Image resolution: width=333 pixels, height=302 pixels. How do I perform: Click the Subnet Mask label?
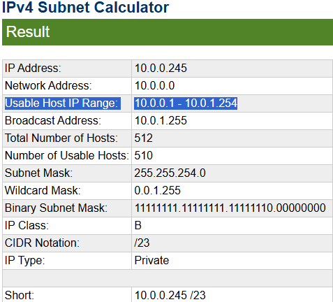[38, 173]
